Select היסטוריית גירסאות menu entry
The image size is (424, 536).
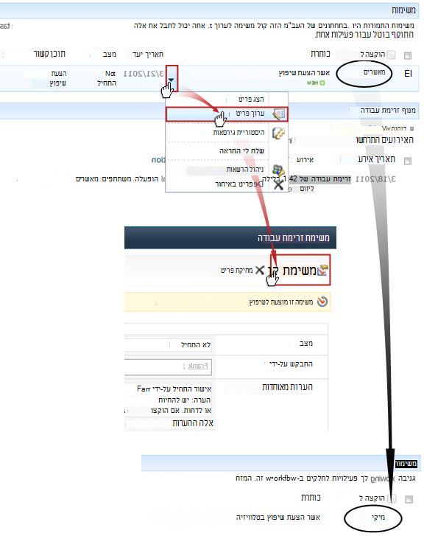click(239, 132)
